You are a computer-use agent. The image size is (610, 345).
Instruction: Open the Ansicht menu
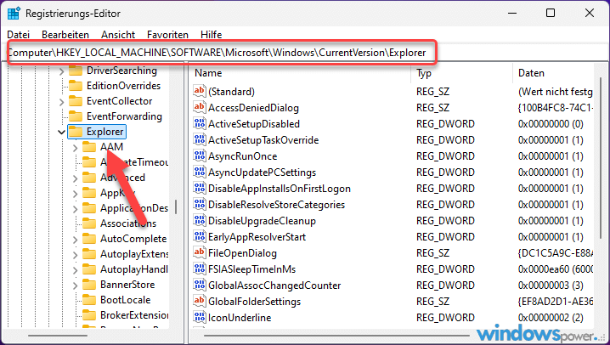pyautogui.click(x=118, y=35)
